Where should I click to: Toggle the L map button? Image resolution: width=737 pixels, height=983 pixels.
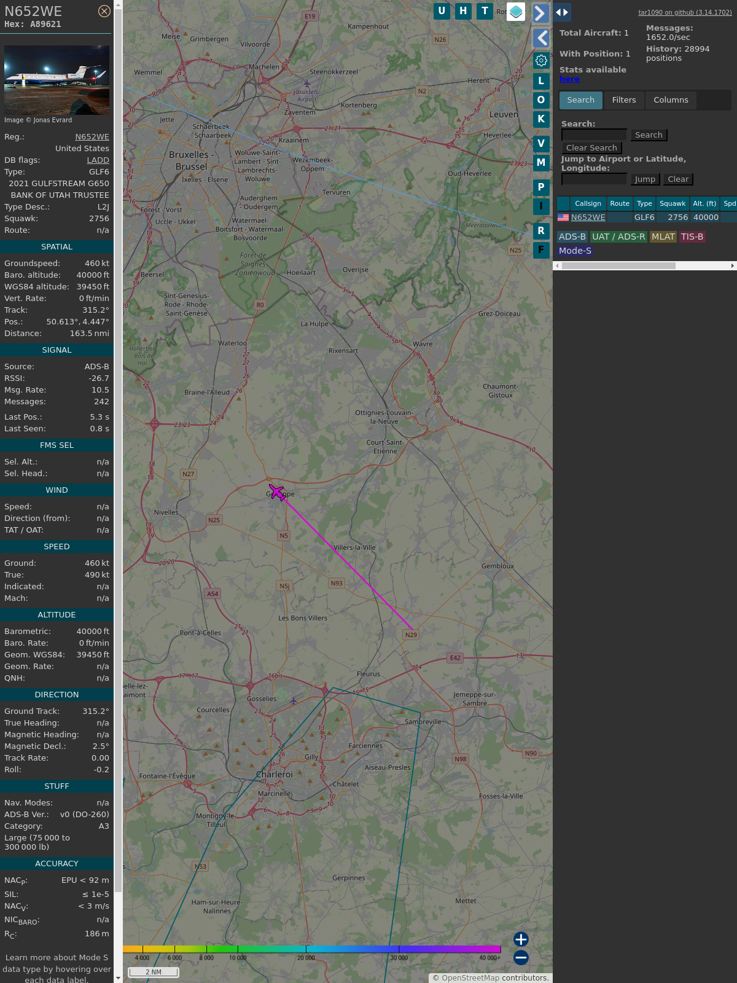(x=541, y=80)
